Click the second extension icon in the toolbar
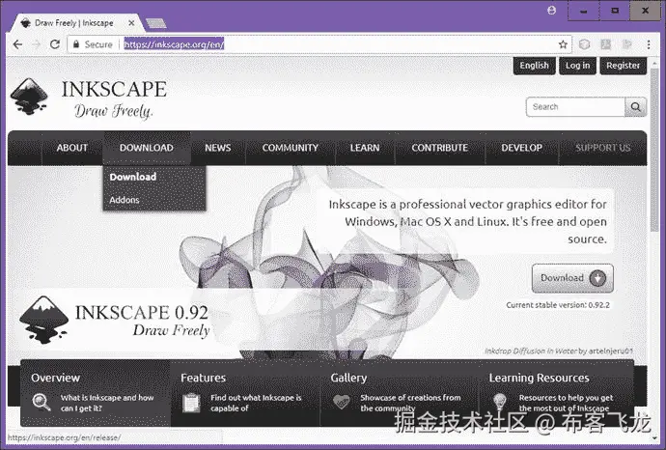 point(606,44)
